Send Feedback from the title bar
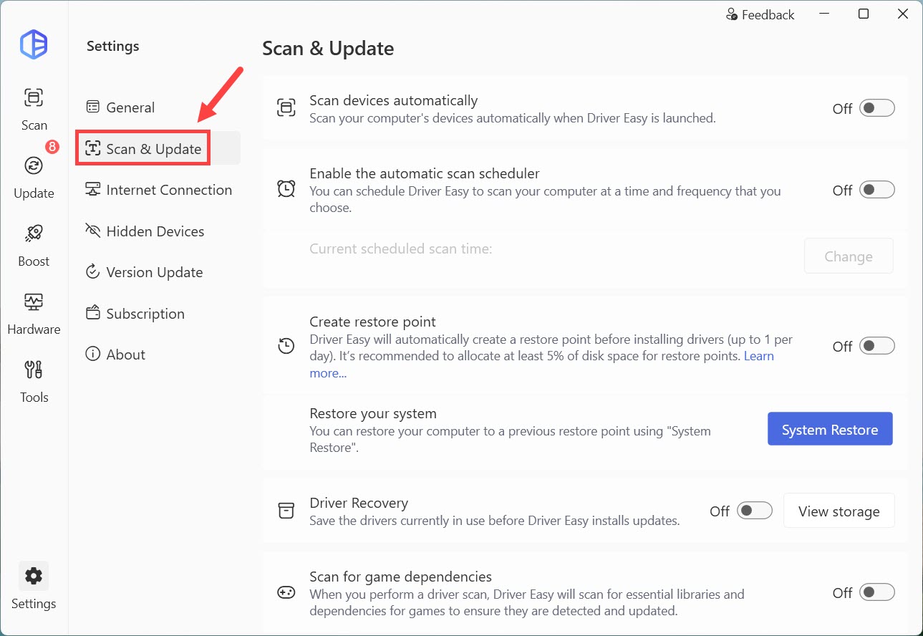923x636 pixels. [760, 15]
